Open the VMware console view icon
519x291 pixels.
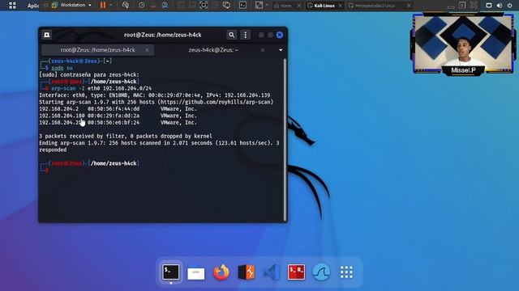coord(243,5)
